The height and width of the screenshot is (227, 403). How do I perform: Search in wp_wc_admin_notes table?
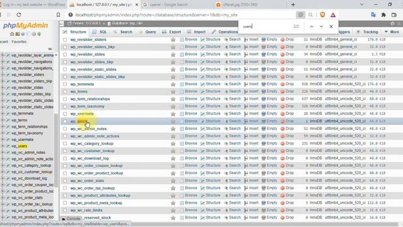232,129
